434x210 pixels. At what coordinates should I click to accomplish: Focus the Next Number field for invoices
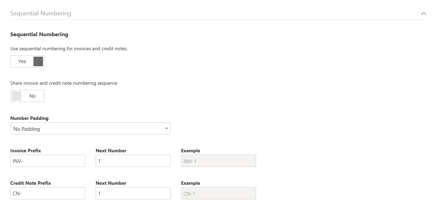(x=133, y=161)
